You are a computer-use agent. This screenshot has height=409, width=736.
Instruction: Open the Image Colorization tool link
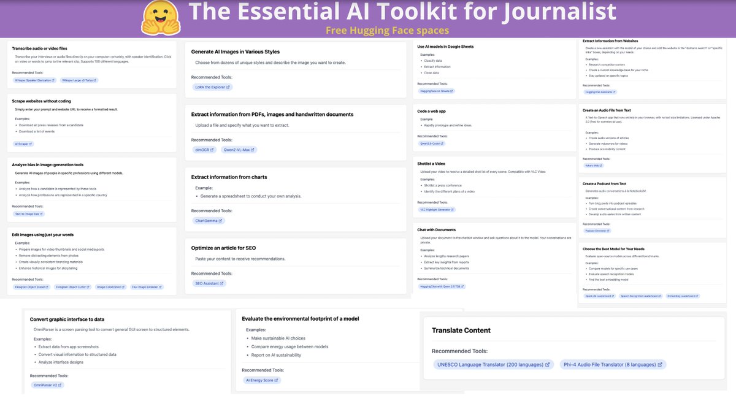(111, 286)
